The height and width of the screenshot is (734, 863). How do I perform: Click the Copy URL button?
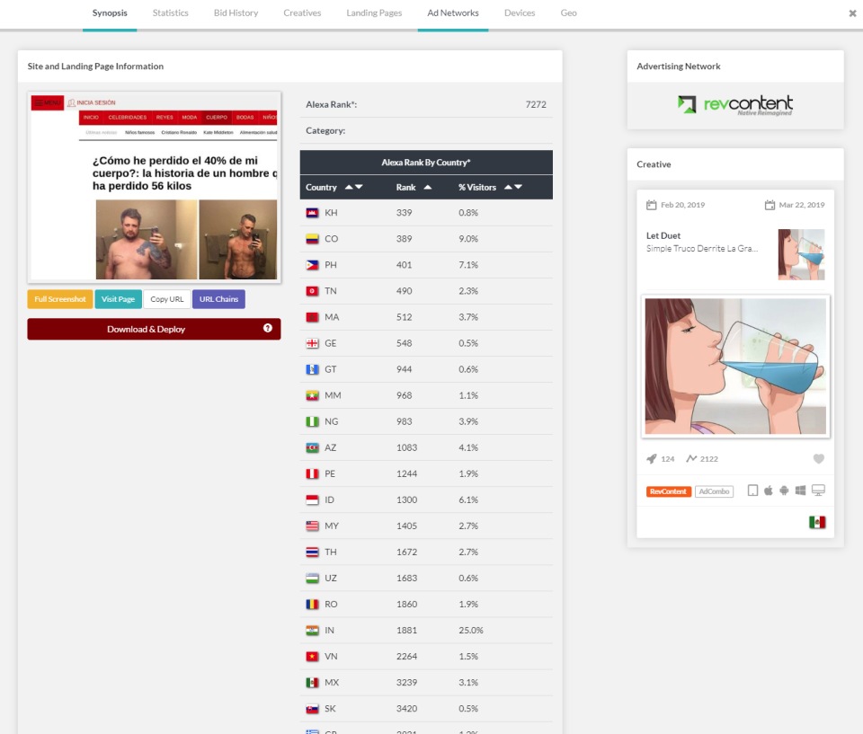tap(166, 298)
